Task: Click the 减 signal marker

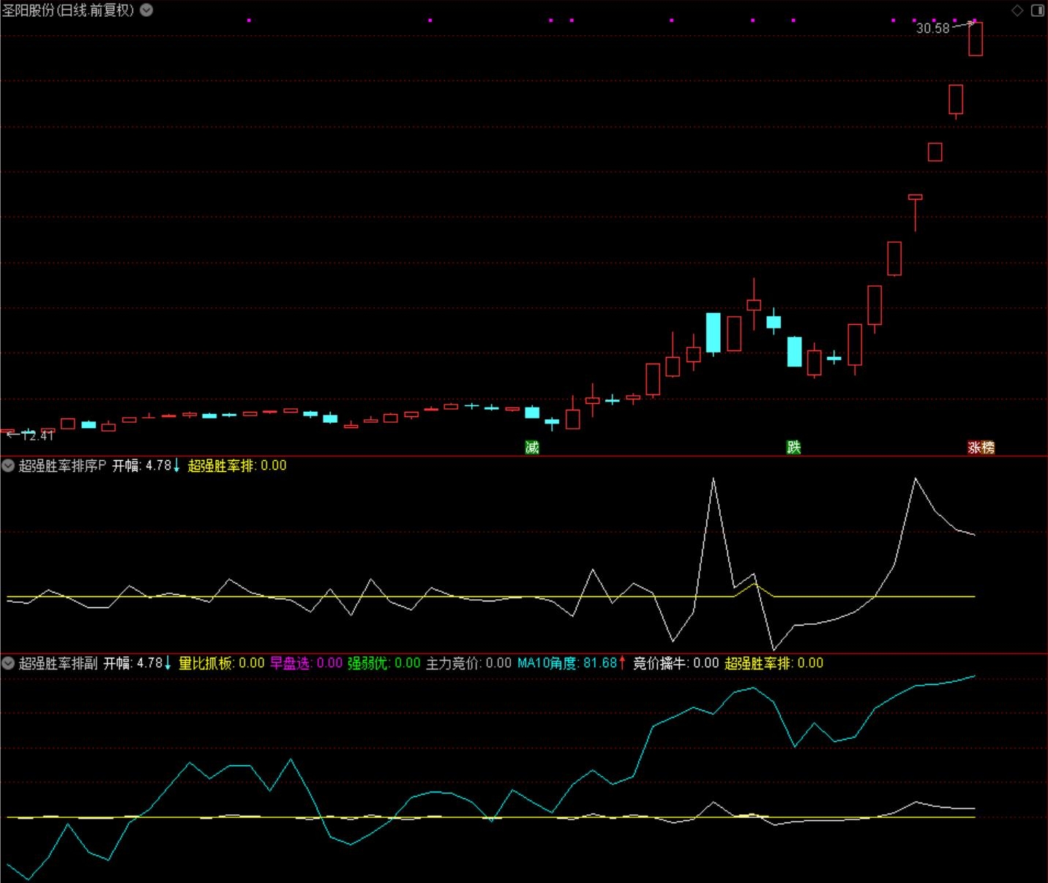Action: point(532,447)
